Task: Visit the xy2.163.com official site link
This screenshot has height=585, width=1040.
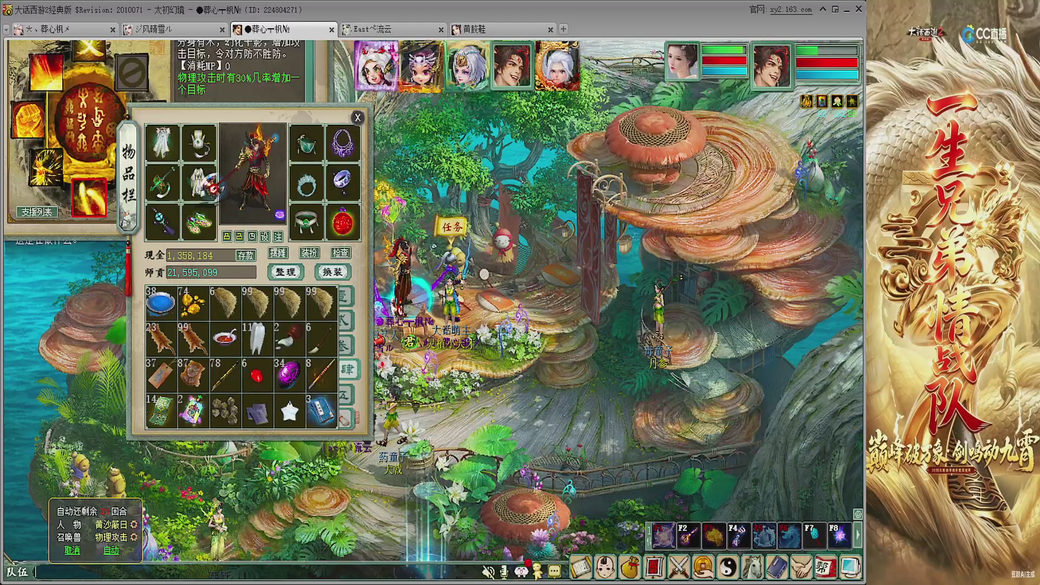Action: [791, 10]
